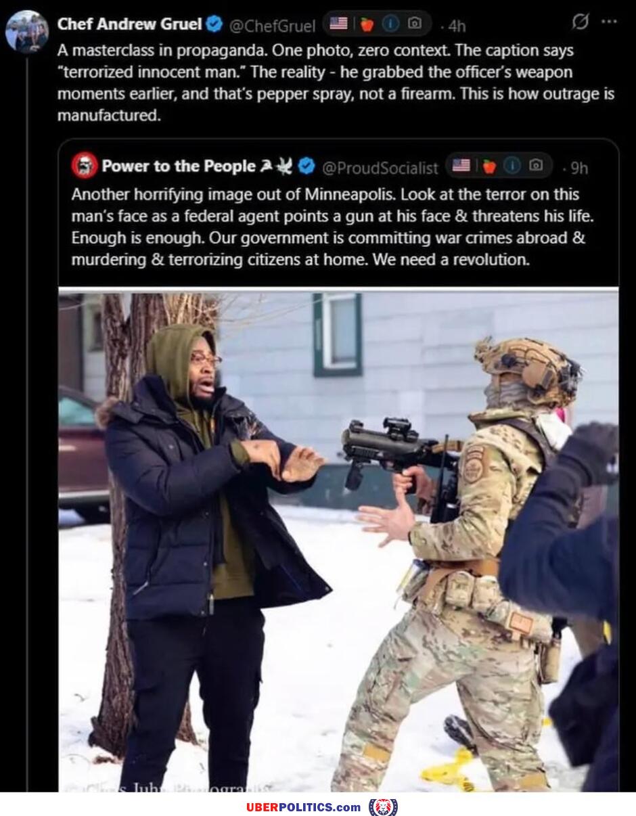Click the Grok slashed-circle icon
This screenshot has width=636, height=816.
click(580, 22)
